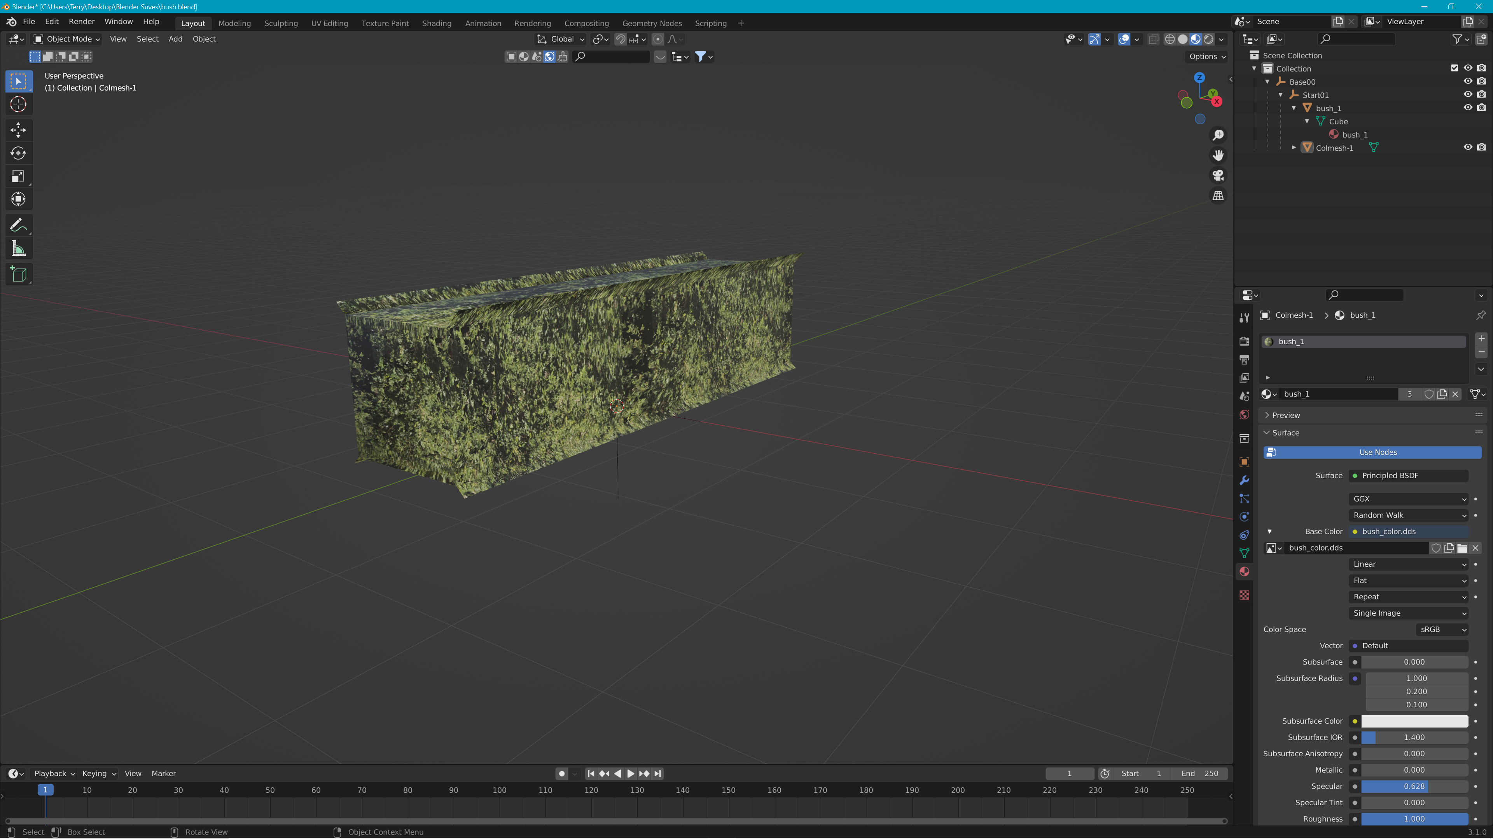Select the Add Cube tool
Screen dimensions: 1493x839
tap(18, 274)
